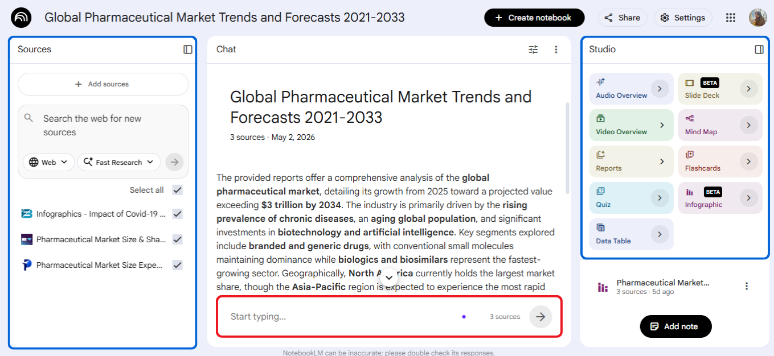Click the NotebookLM logo icon
The image size is (774, 356).
pos(22,18)
